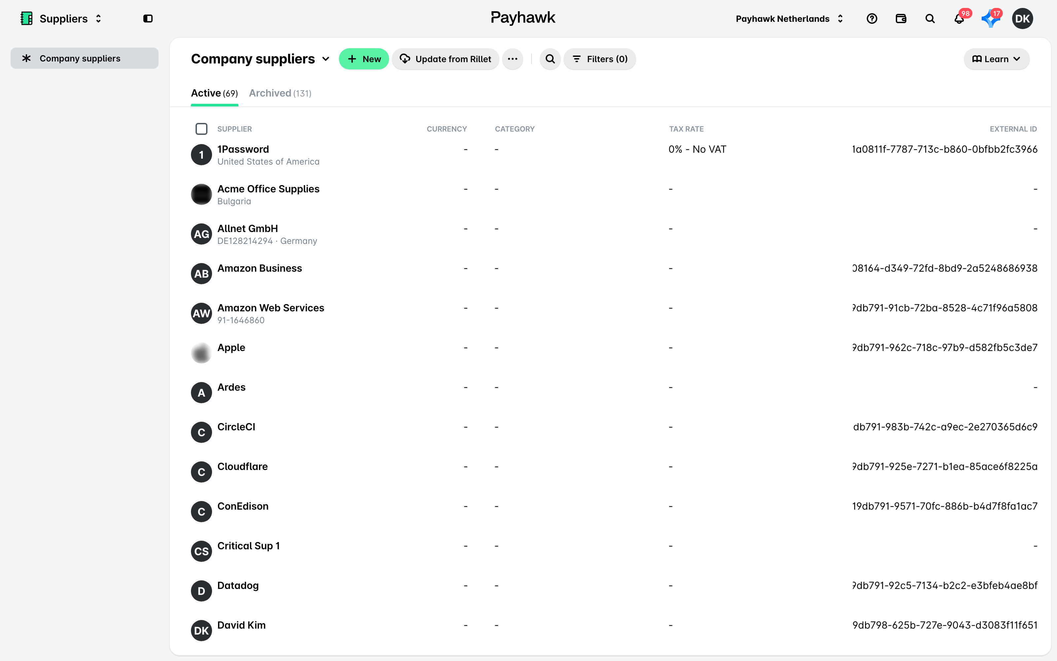Click 1Password external ID ending 2fc3966
This screenshot has height=661, width=1057.
pos(945,149)
